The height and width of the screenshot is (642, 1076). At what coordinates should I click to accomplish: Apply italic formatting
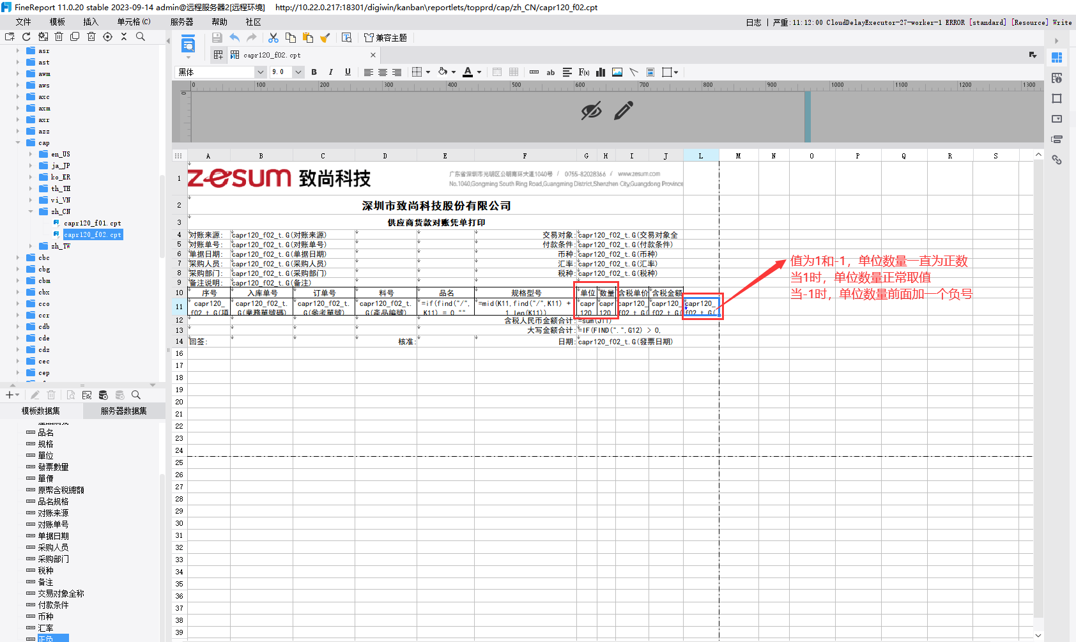point(330,72)
